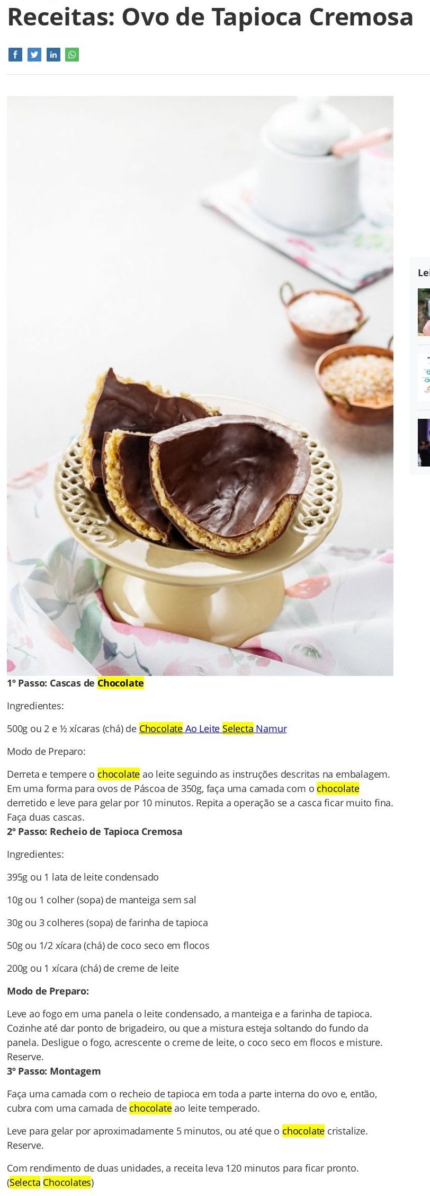This screenshot has height=1196, width=430.
Task: Click the '30g ou 3 colheres de farinha de tapioca' line
Action: click(x=107, y=922)
